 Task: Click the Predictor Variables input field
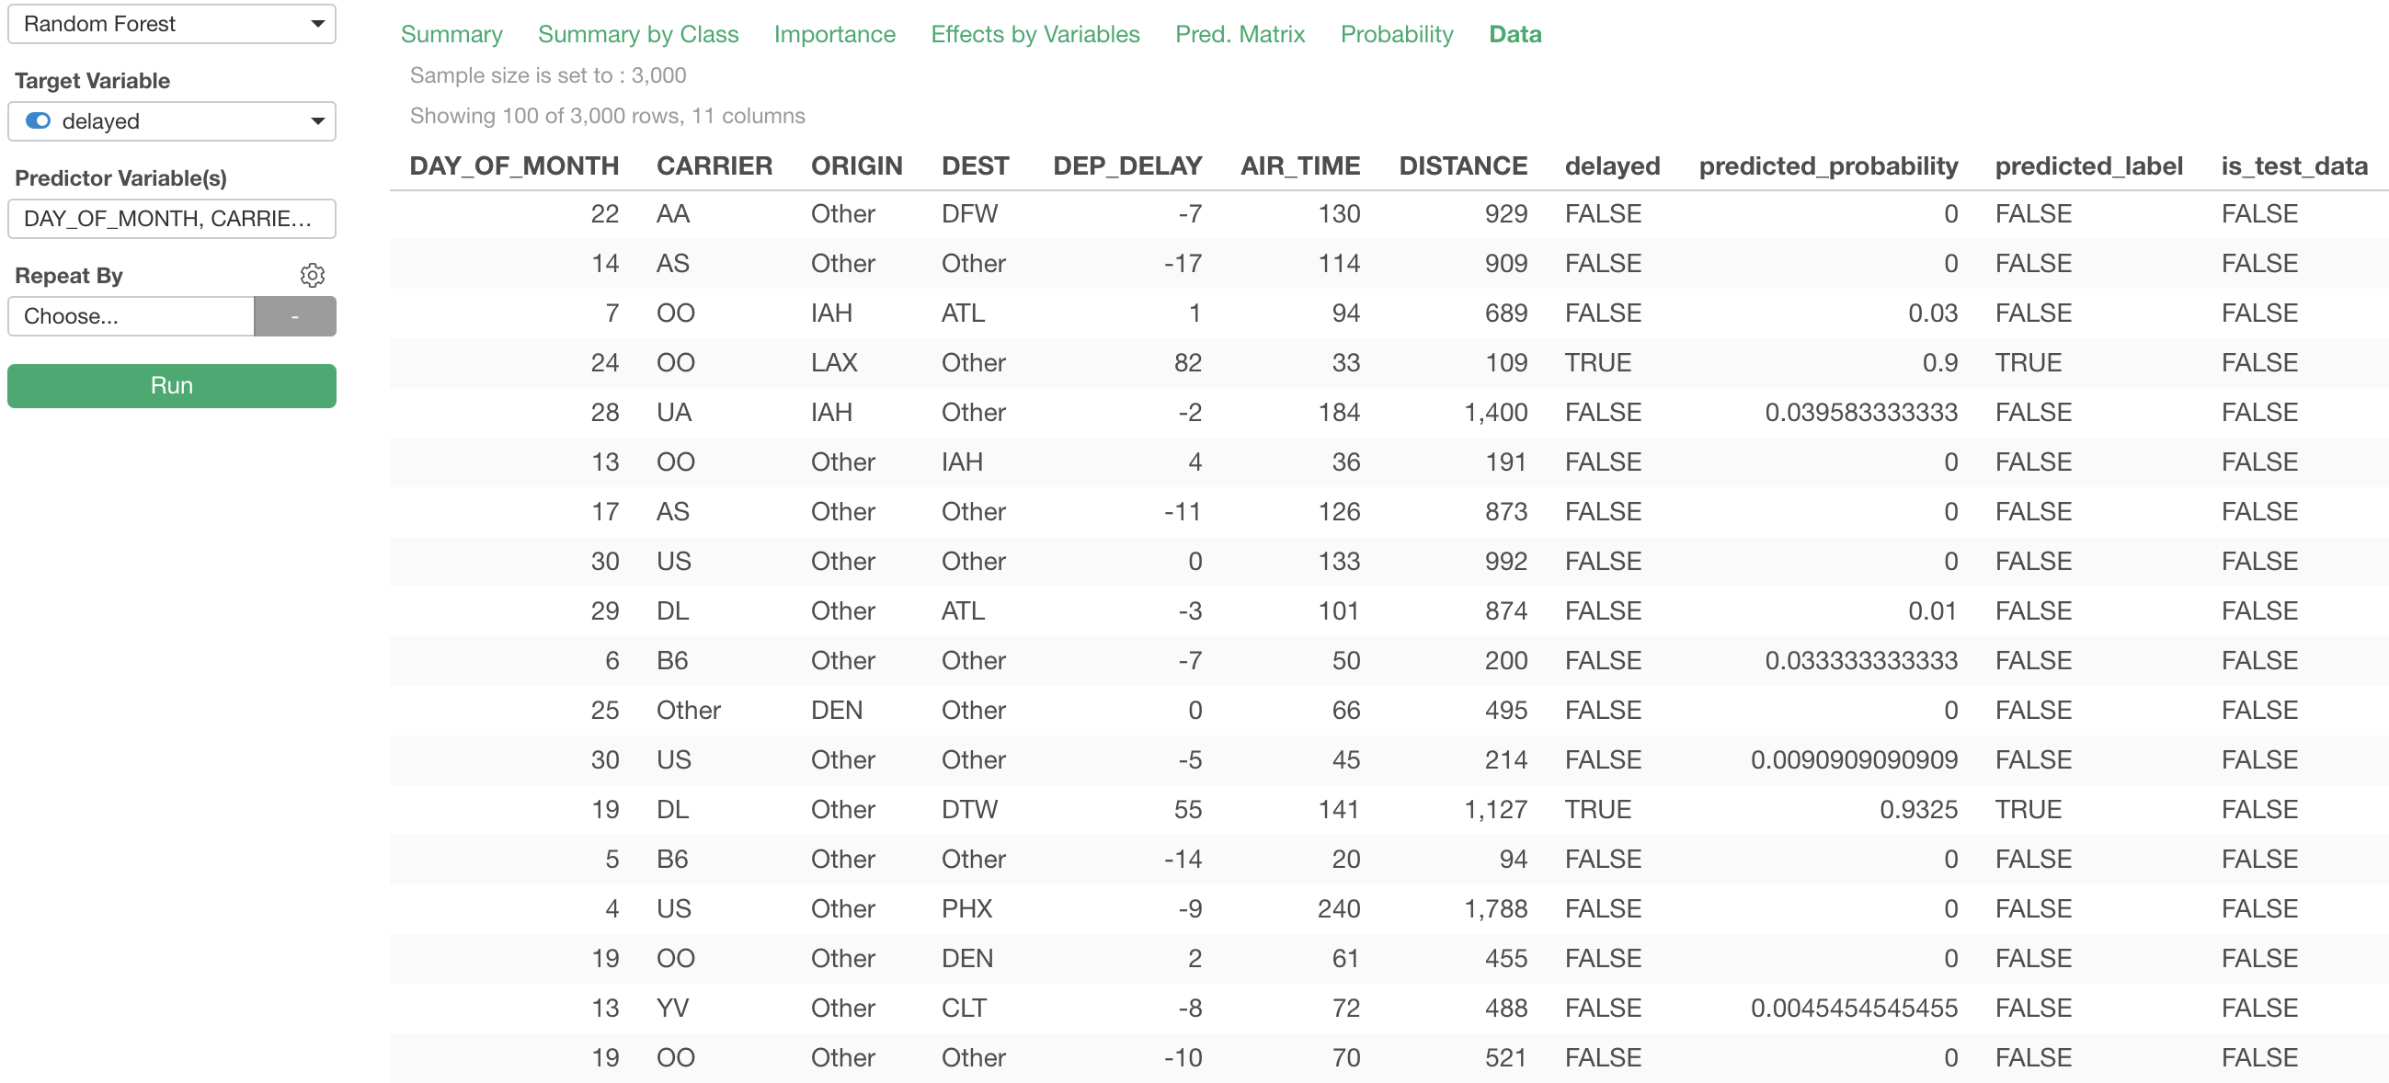[172, 219]
